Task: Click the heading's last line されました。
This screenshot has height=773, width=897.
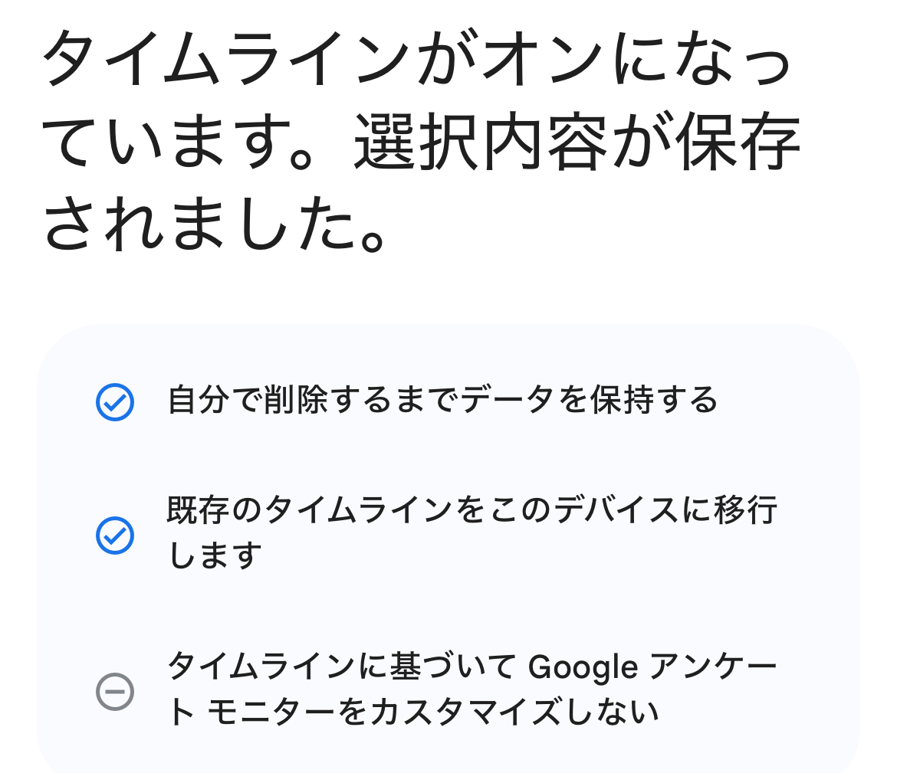Action: click(214, 225)
